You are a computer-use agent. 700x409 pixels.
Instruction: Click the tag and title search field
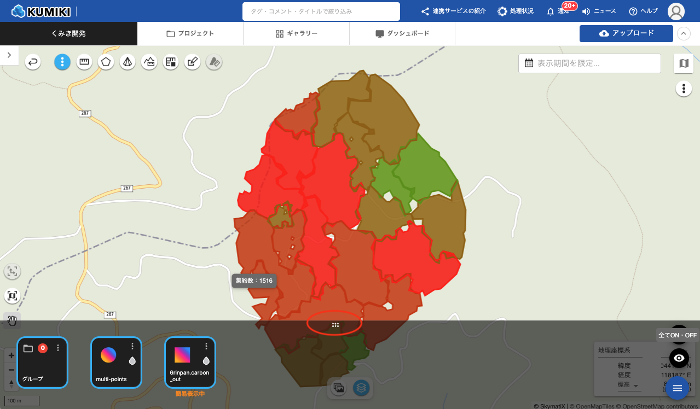point(321,11)
